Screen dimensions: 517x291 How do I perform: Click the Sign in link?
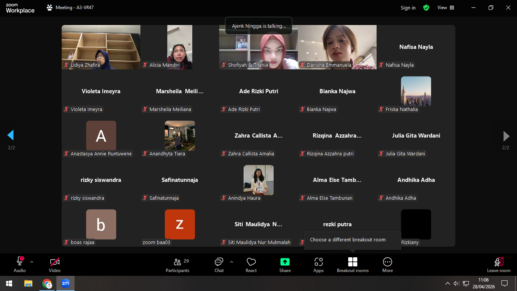[408, 8]
